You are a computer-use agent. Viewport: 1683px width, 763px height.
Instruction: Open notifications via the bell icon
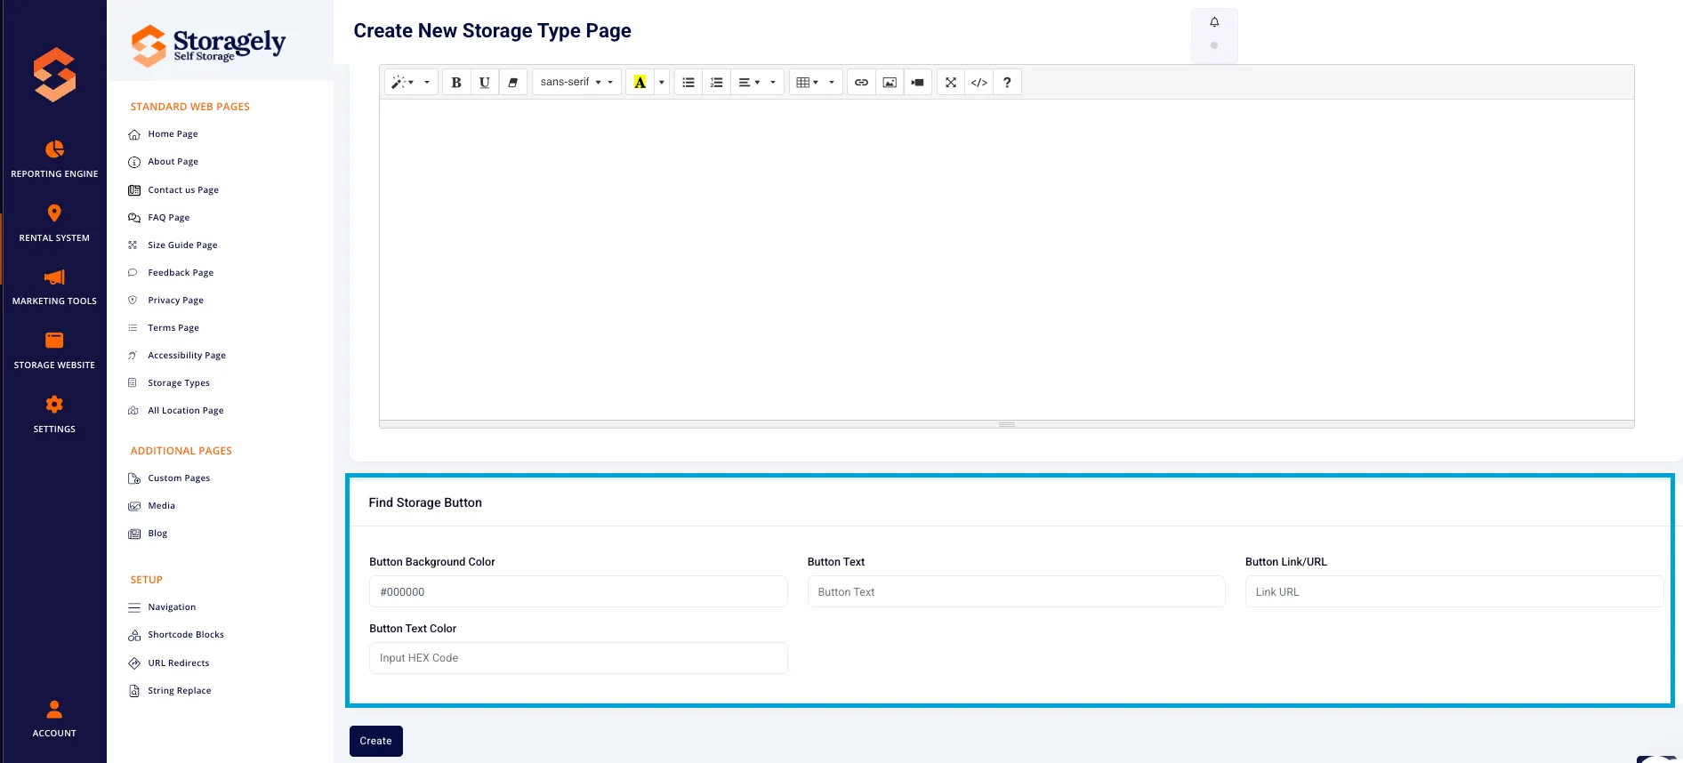click(x=1214, y=22)
